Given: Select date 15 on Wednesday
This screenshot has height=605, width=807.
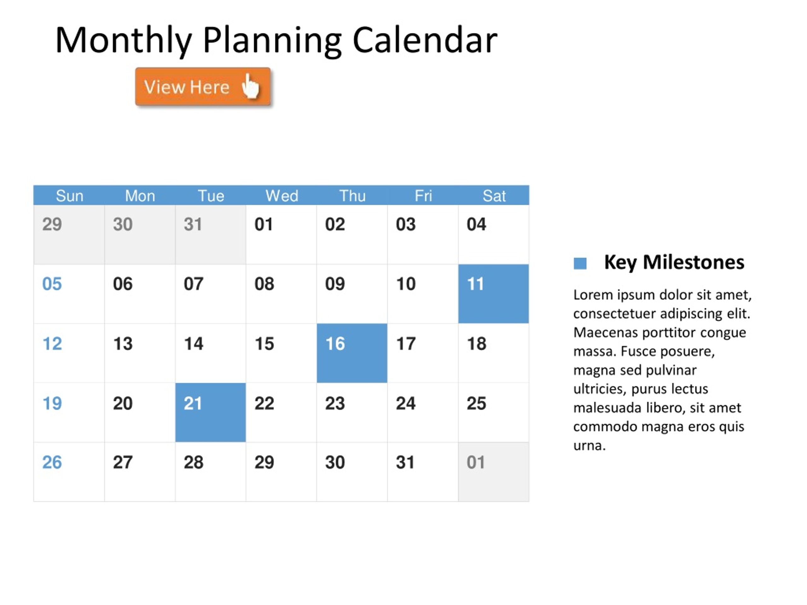Looking at the screenshot, I should coord(281,353).
